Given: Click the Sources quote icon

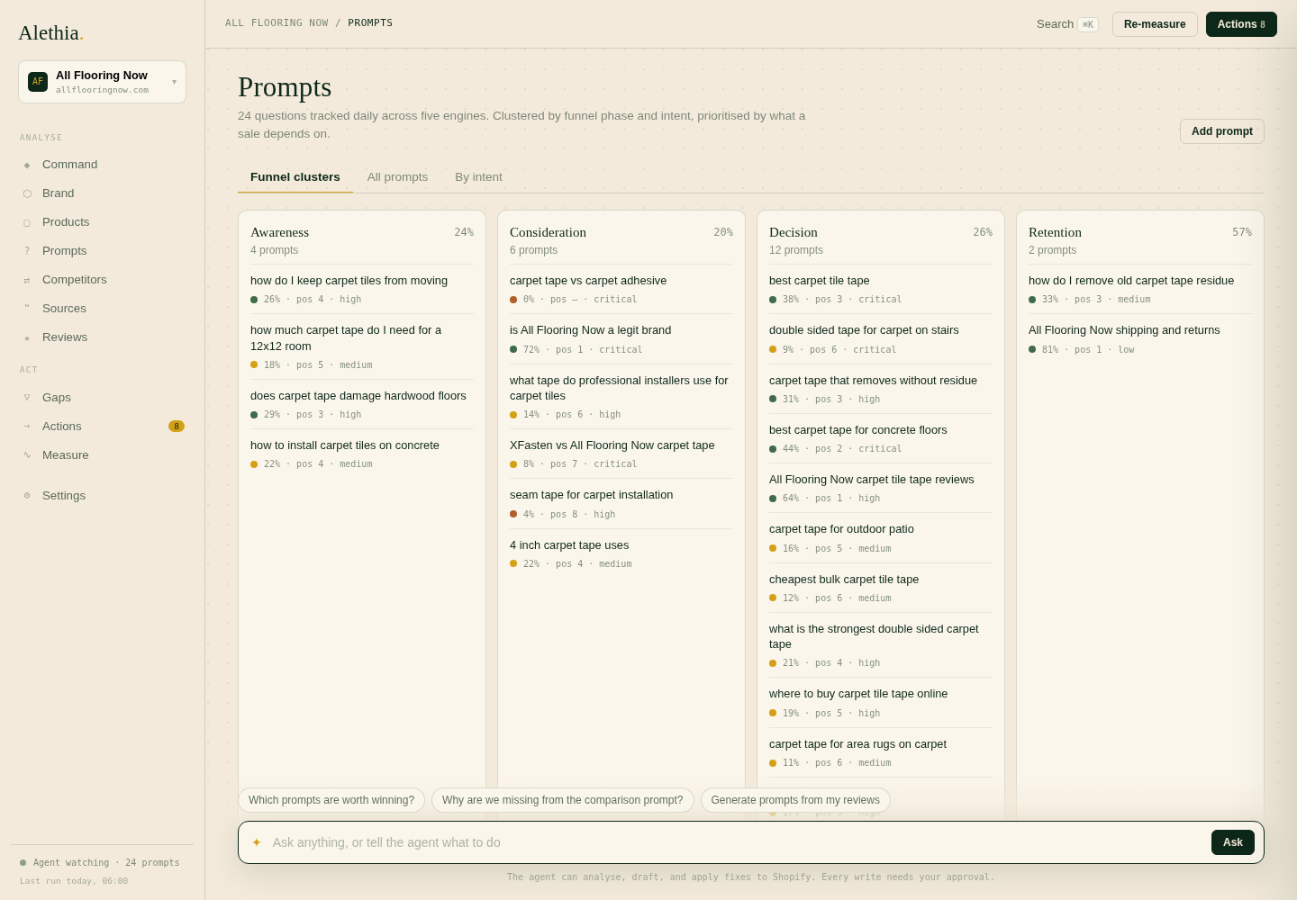Looking at the screenshot, I should click(x=27, y=309).
